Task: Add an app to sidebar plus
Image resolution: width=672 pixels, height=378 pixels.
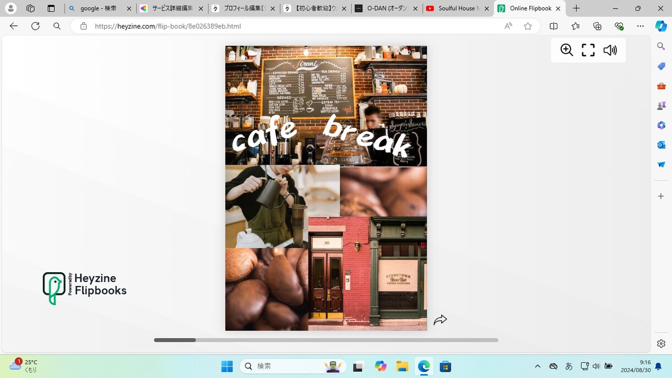Action: [x=661, y=196]
